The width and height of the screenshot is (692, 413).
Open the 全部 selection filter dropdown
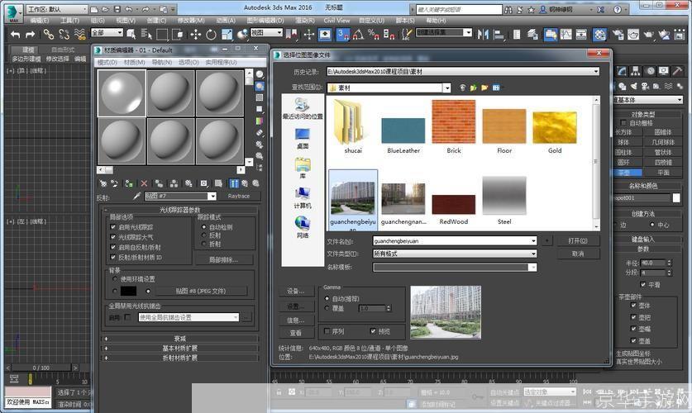107,32
